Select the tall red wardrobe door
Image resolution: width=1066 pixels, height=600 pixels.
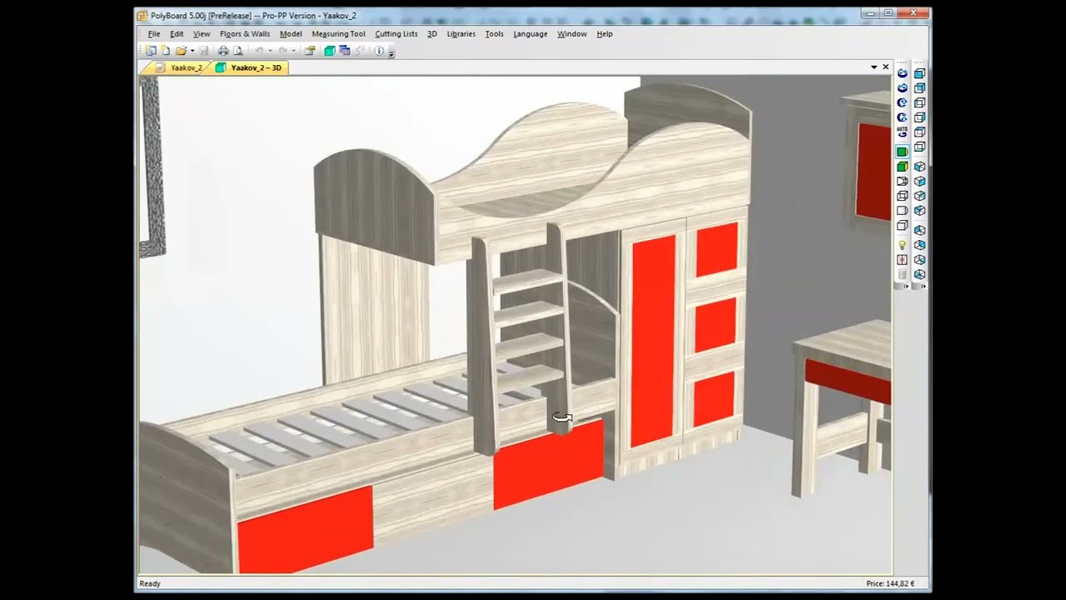pyautogui.click(x=653, y=340)
